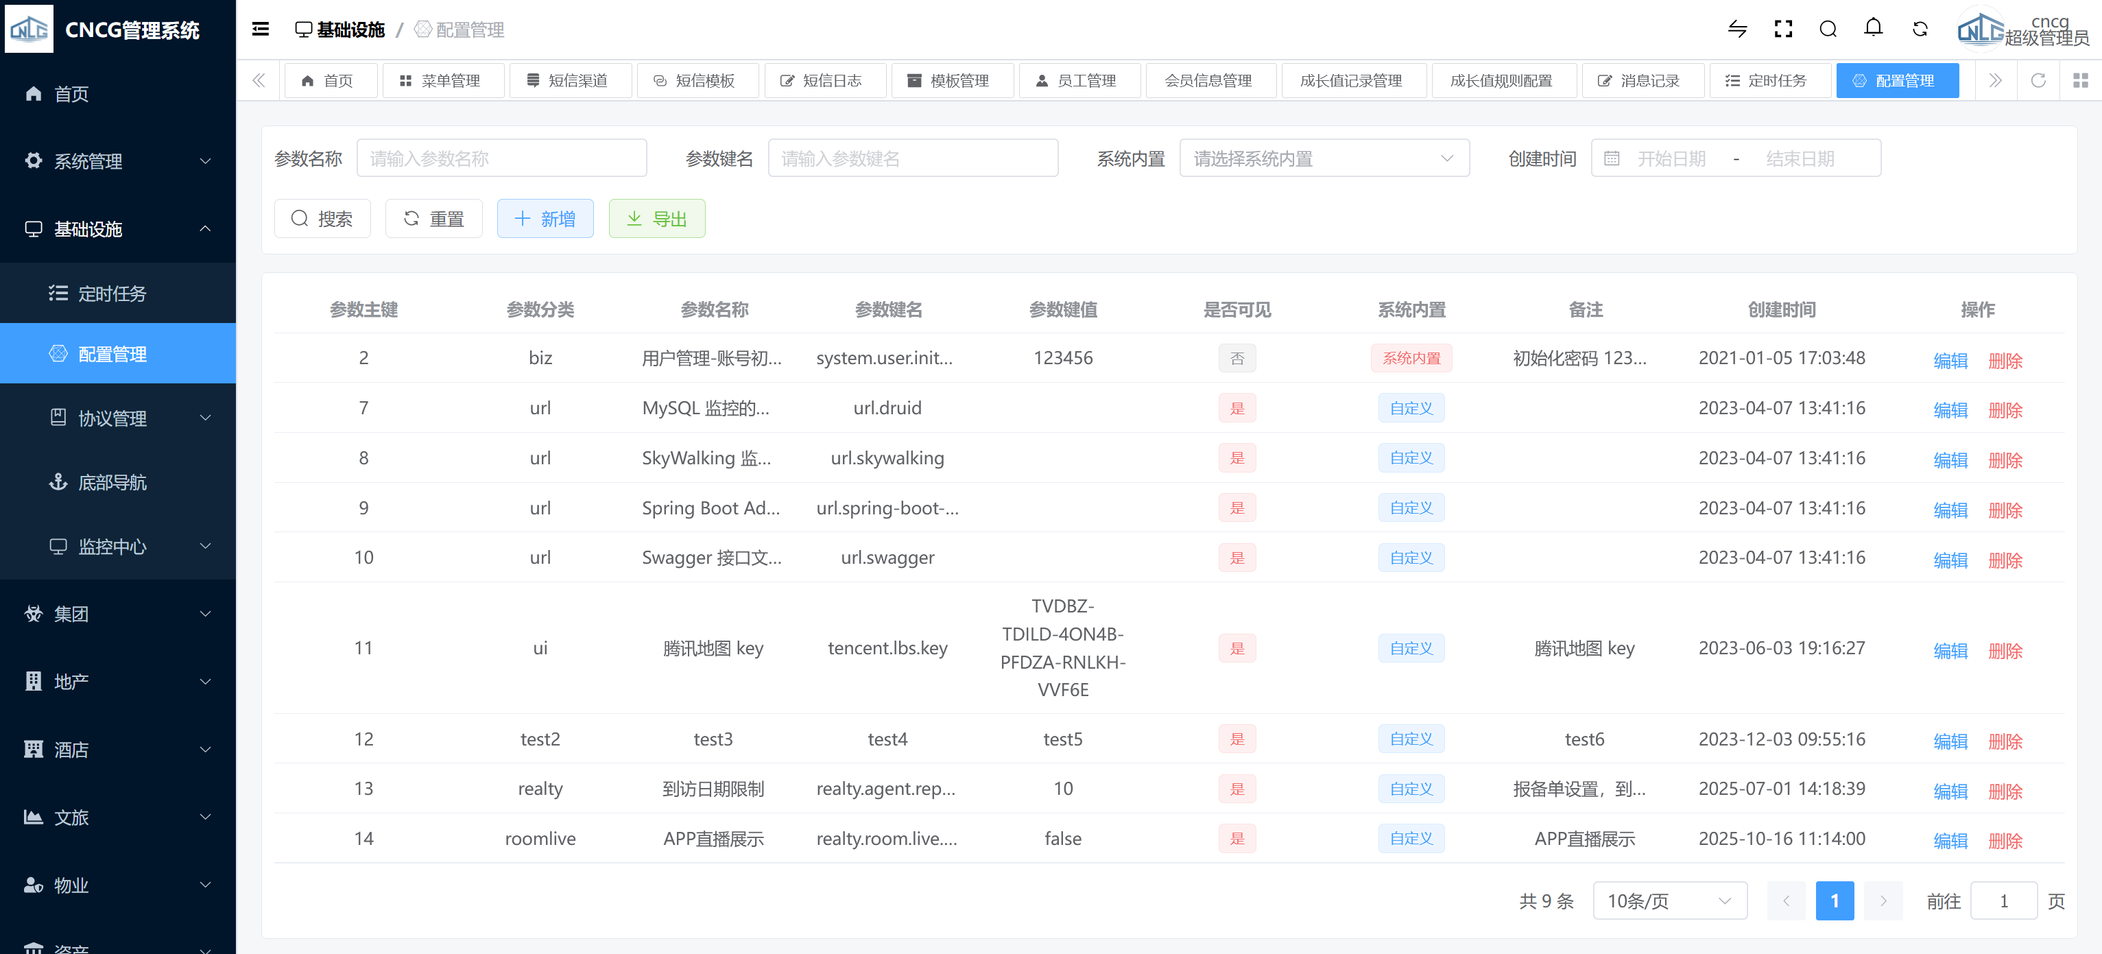The image size is (2102, 954).
Task: Open the header search magnifier icon
Action: click(x=1828, y=30)
